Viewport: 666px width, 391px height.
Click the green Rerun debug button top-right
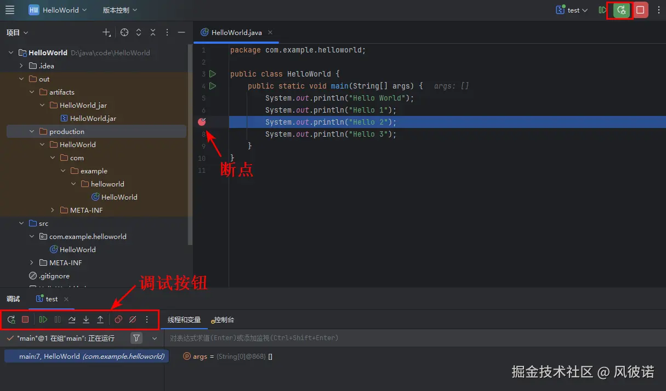pyautogui.click(x=621, y=10)
